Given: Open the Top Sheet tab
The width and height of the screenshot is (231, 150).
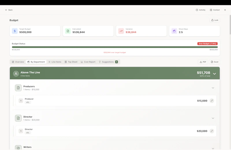Looking at the screenshot, I should pos(71,62).
